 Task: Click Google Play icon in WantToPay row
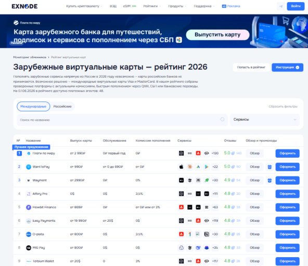click(x=207, y=167)
